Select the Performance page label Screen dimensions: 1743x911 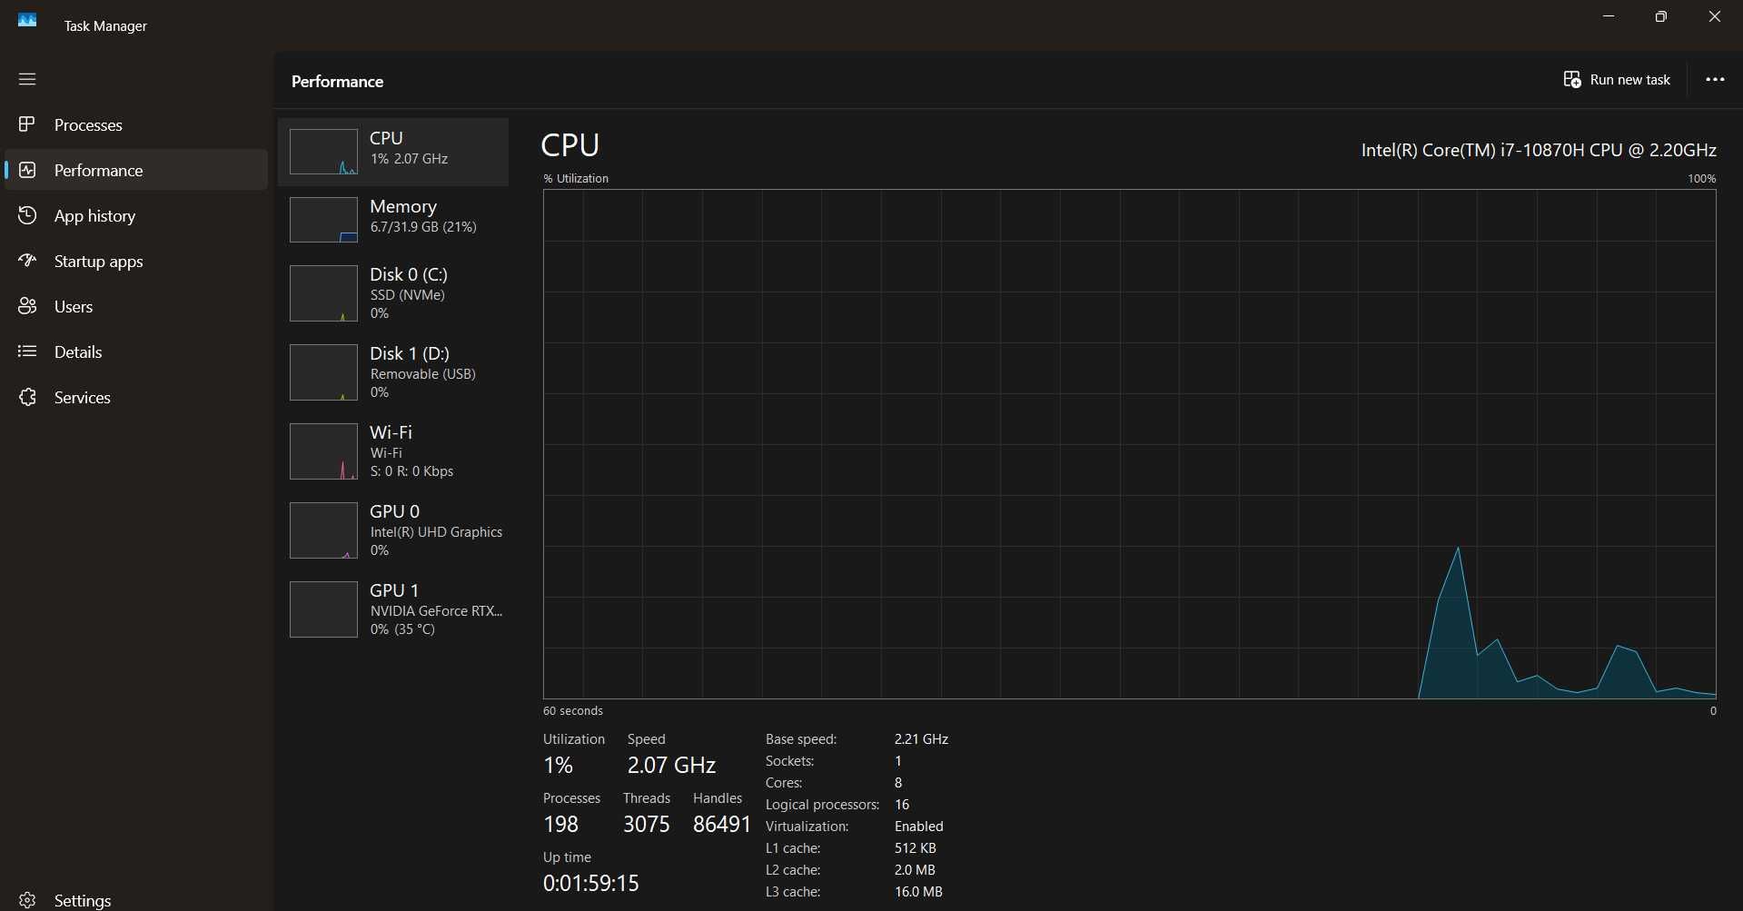98,171
